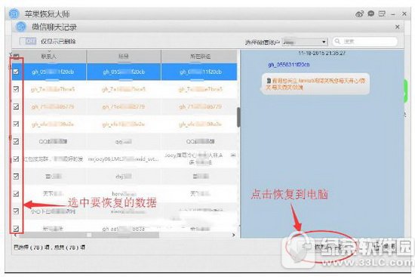This screenshot has width=415, height=277.
Task: Uncheck the checkbox for the QQ contact row
Action: [16, 141]
